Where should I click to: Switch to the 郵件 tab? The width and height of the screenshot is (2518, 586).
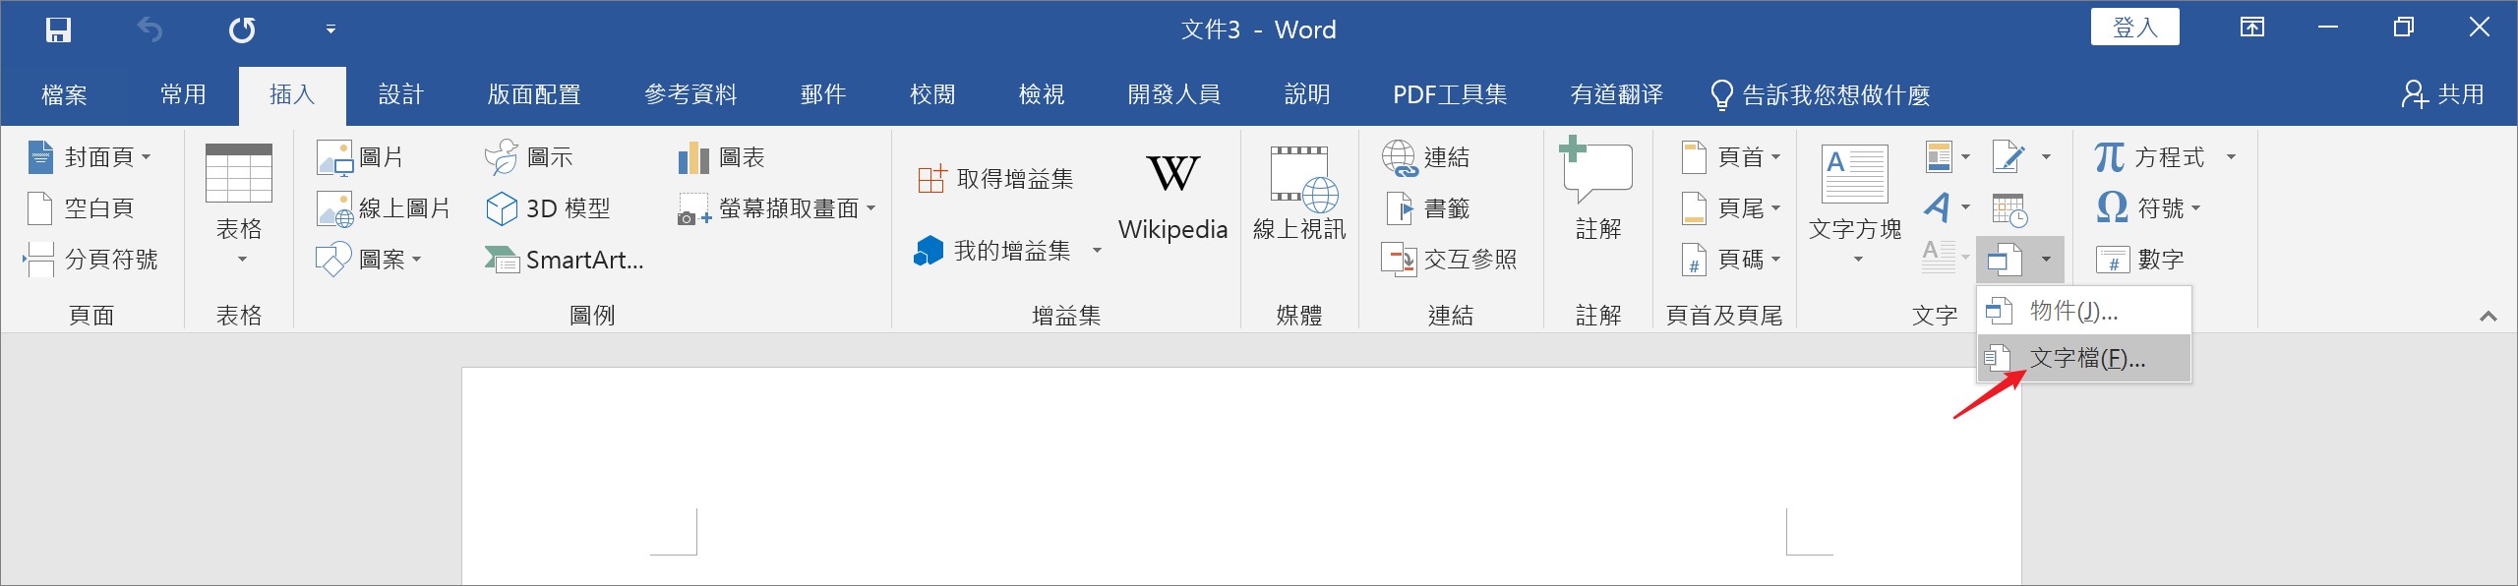point(823,94)
